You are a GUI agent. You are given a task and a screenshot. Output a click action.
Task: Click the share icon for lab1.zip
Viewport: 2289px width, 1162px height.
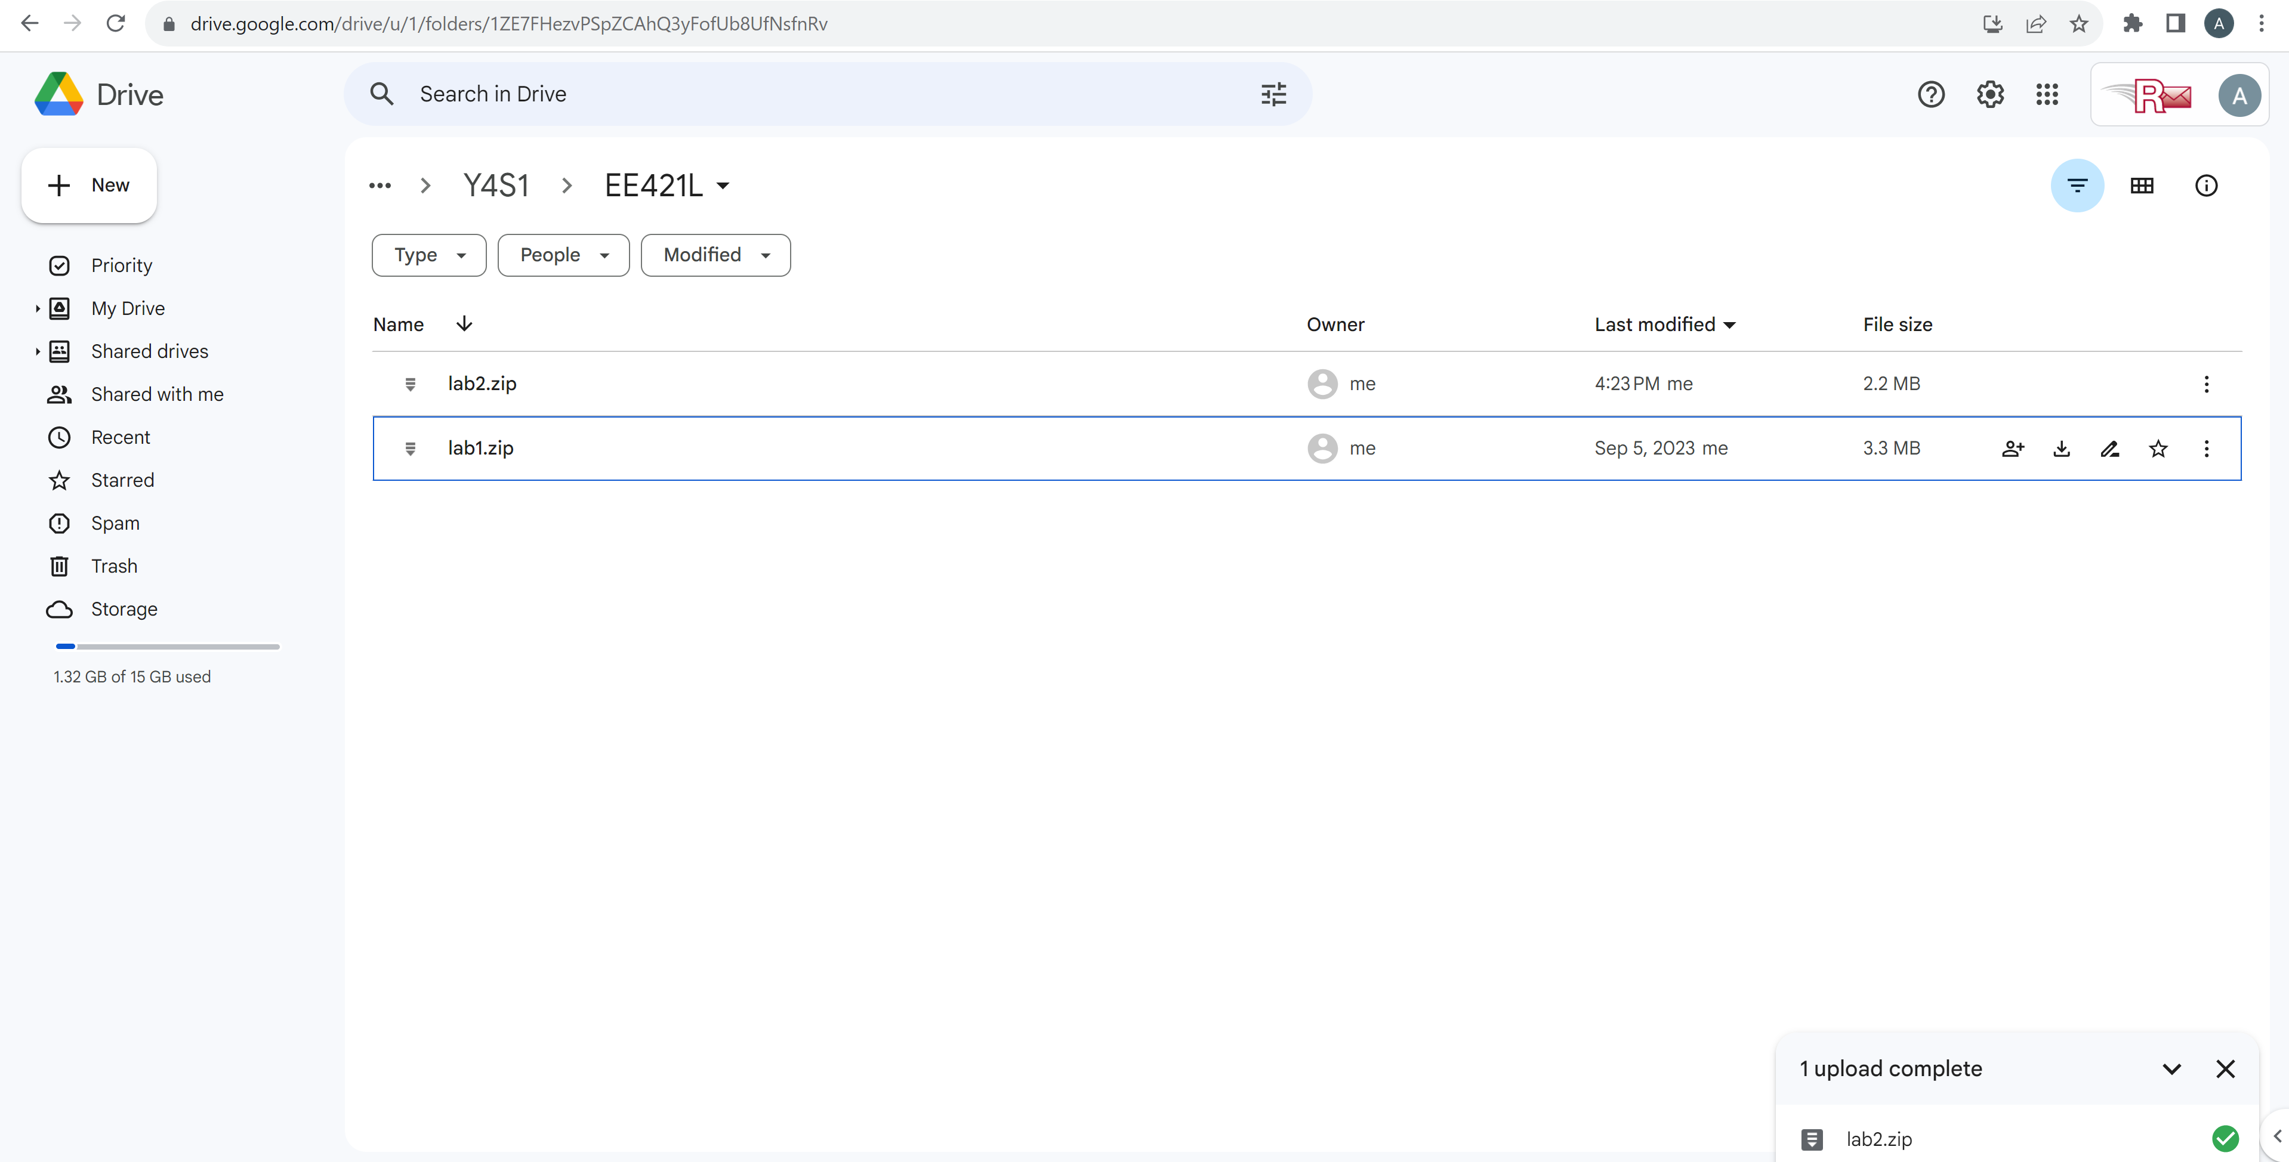click(2013, 449)
